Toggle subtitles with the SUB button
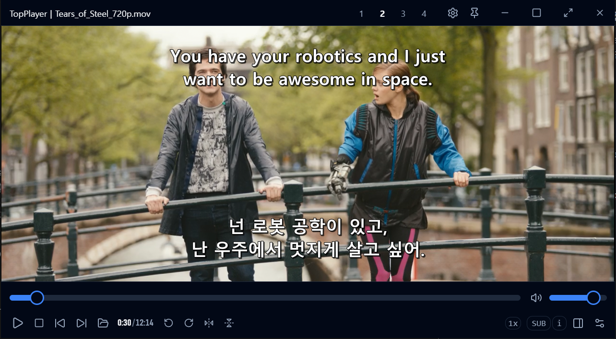 pos(539,324)
